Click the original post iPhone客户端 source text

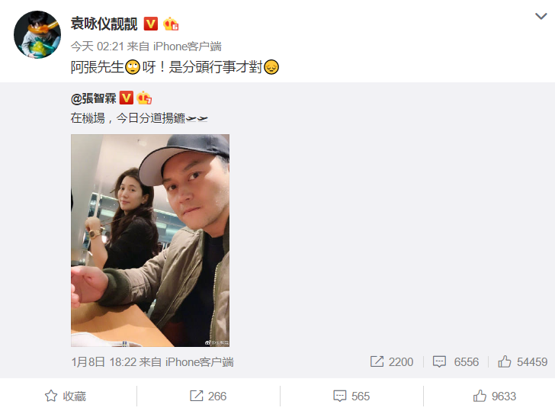coord(199,362)
